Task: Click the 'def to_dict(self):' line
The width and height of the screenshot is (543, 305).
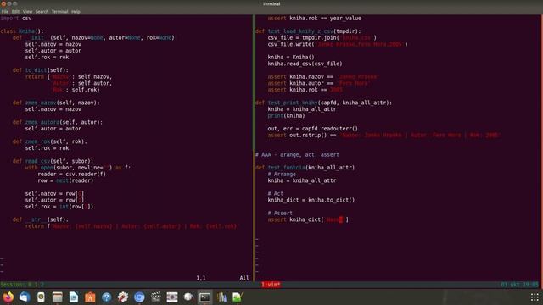Action: [x=41, y=70]
